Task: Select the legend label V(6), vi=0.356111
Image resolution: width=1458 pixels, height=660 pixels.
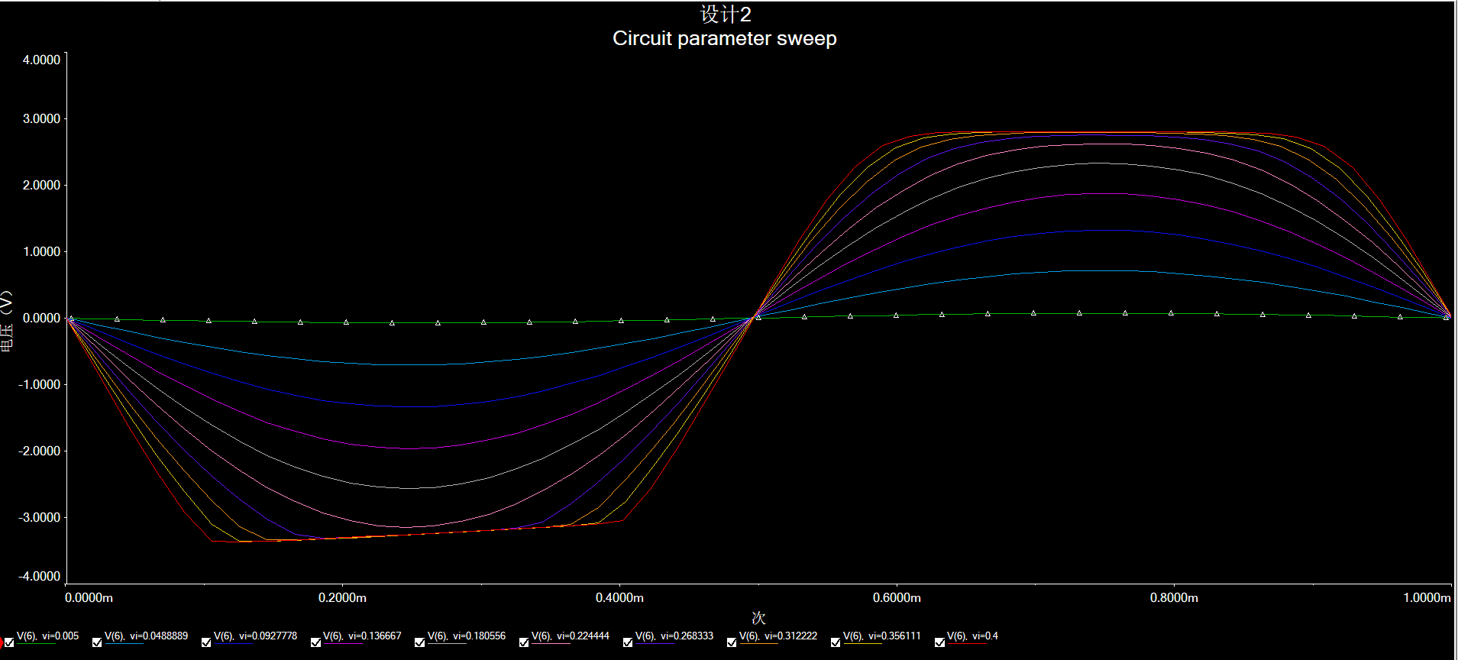Action: [882, 636]
